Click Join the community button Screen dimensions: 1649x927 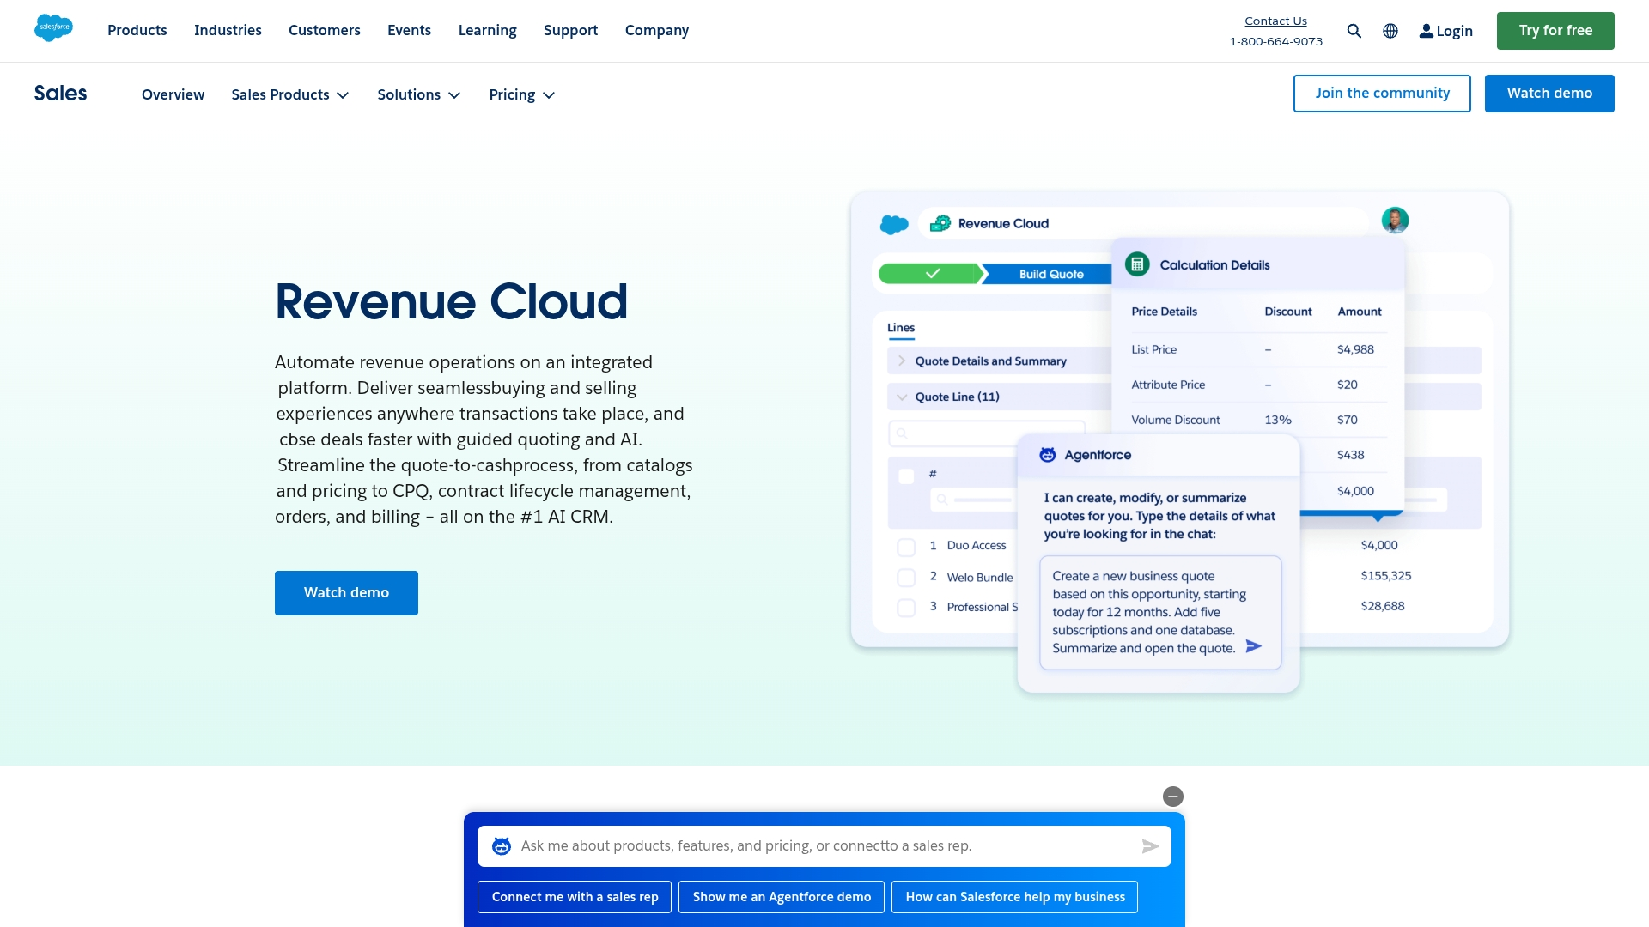tap(1382, 94)
